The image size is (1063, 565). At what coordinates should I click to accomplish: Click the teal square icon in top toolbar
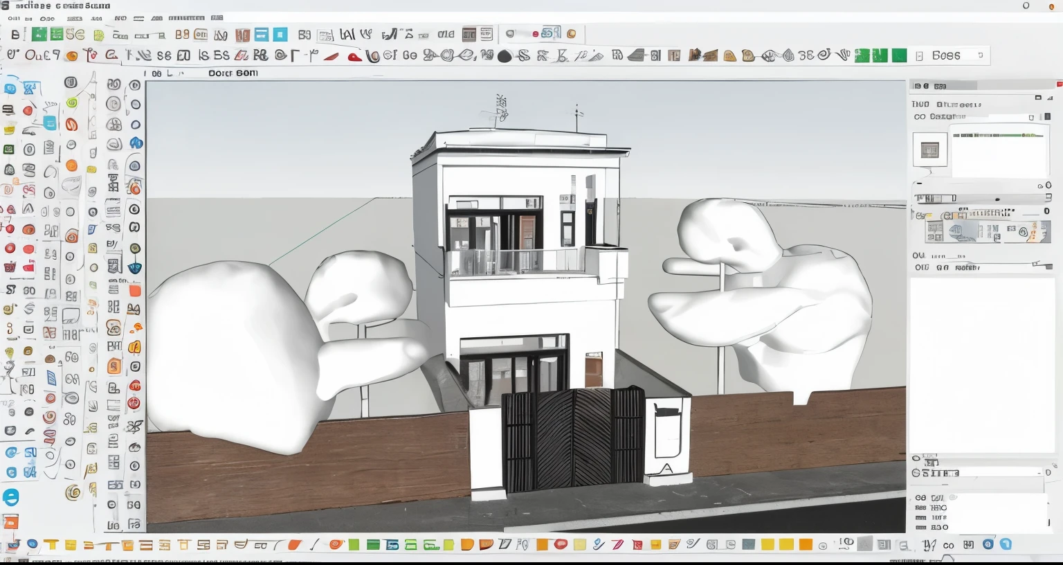point(280,34)
